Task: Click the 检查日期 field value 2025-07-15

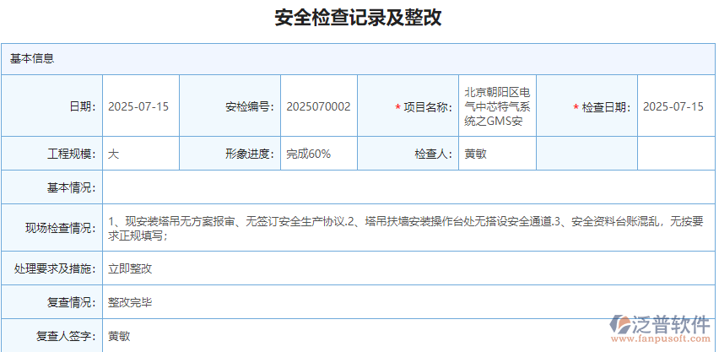Action: click(673, 107)
